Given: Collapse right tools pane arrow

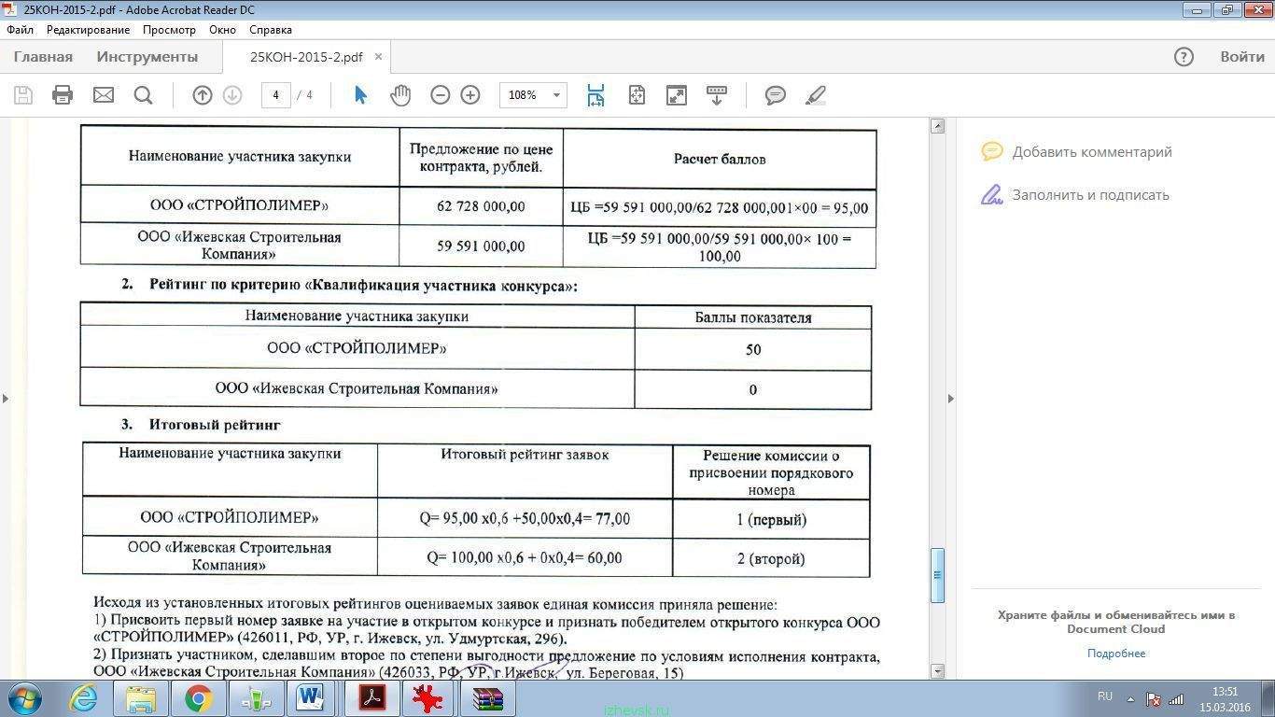Looking at the screenshot, I should coord(951,399).
